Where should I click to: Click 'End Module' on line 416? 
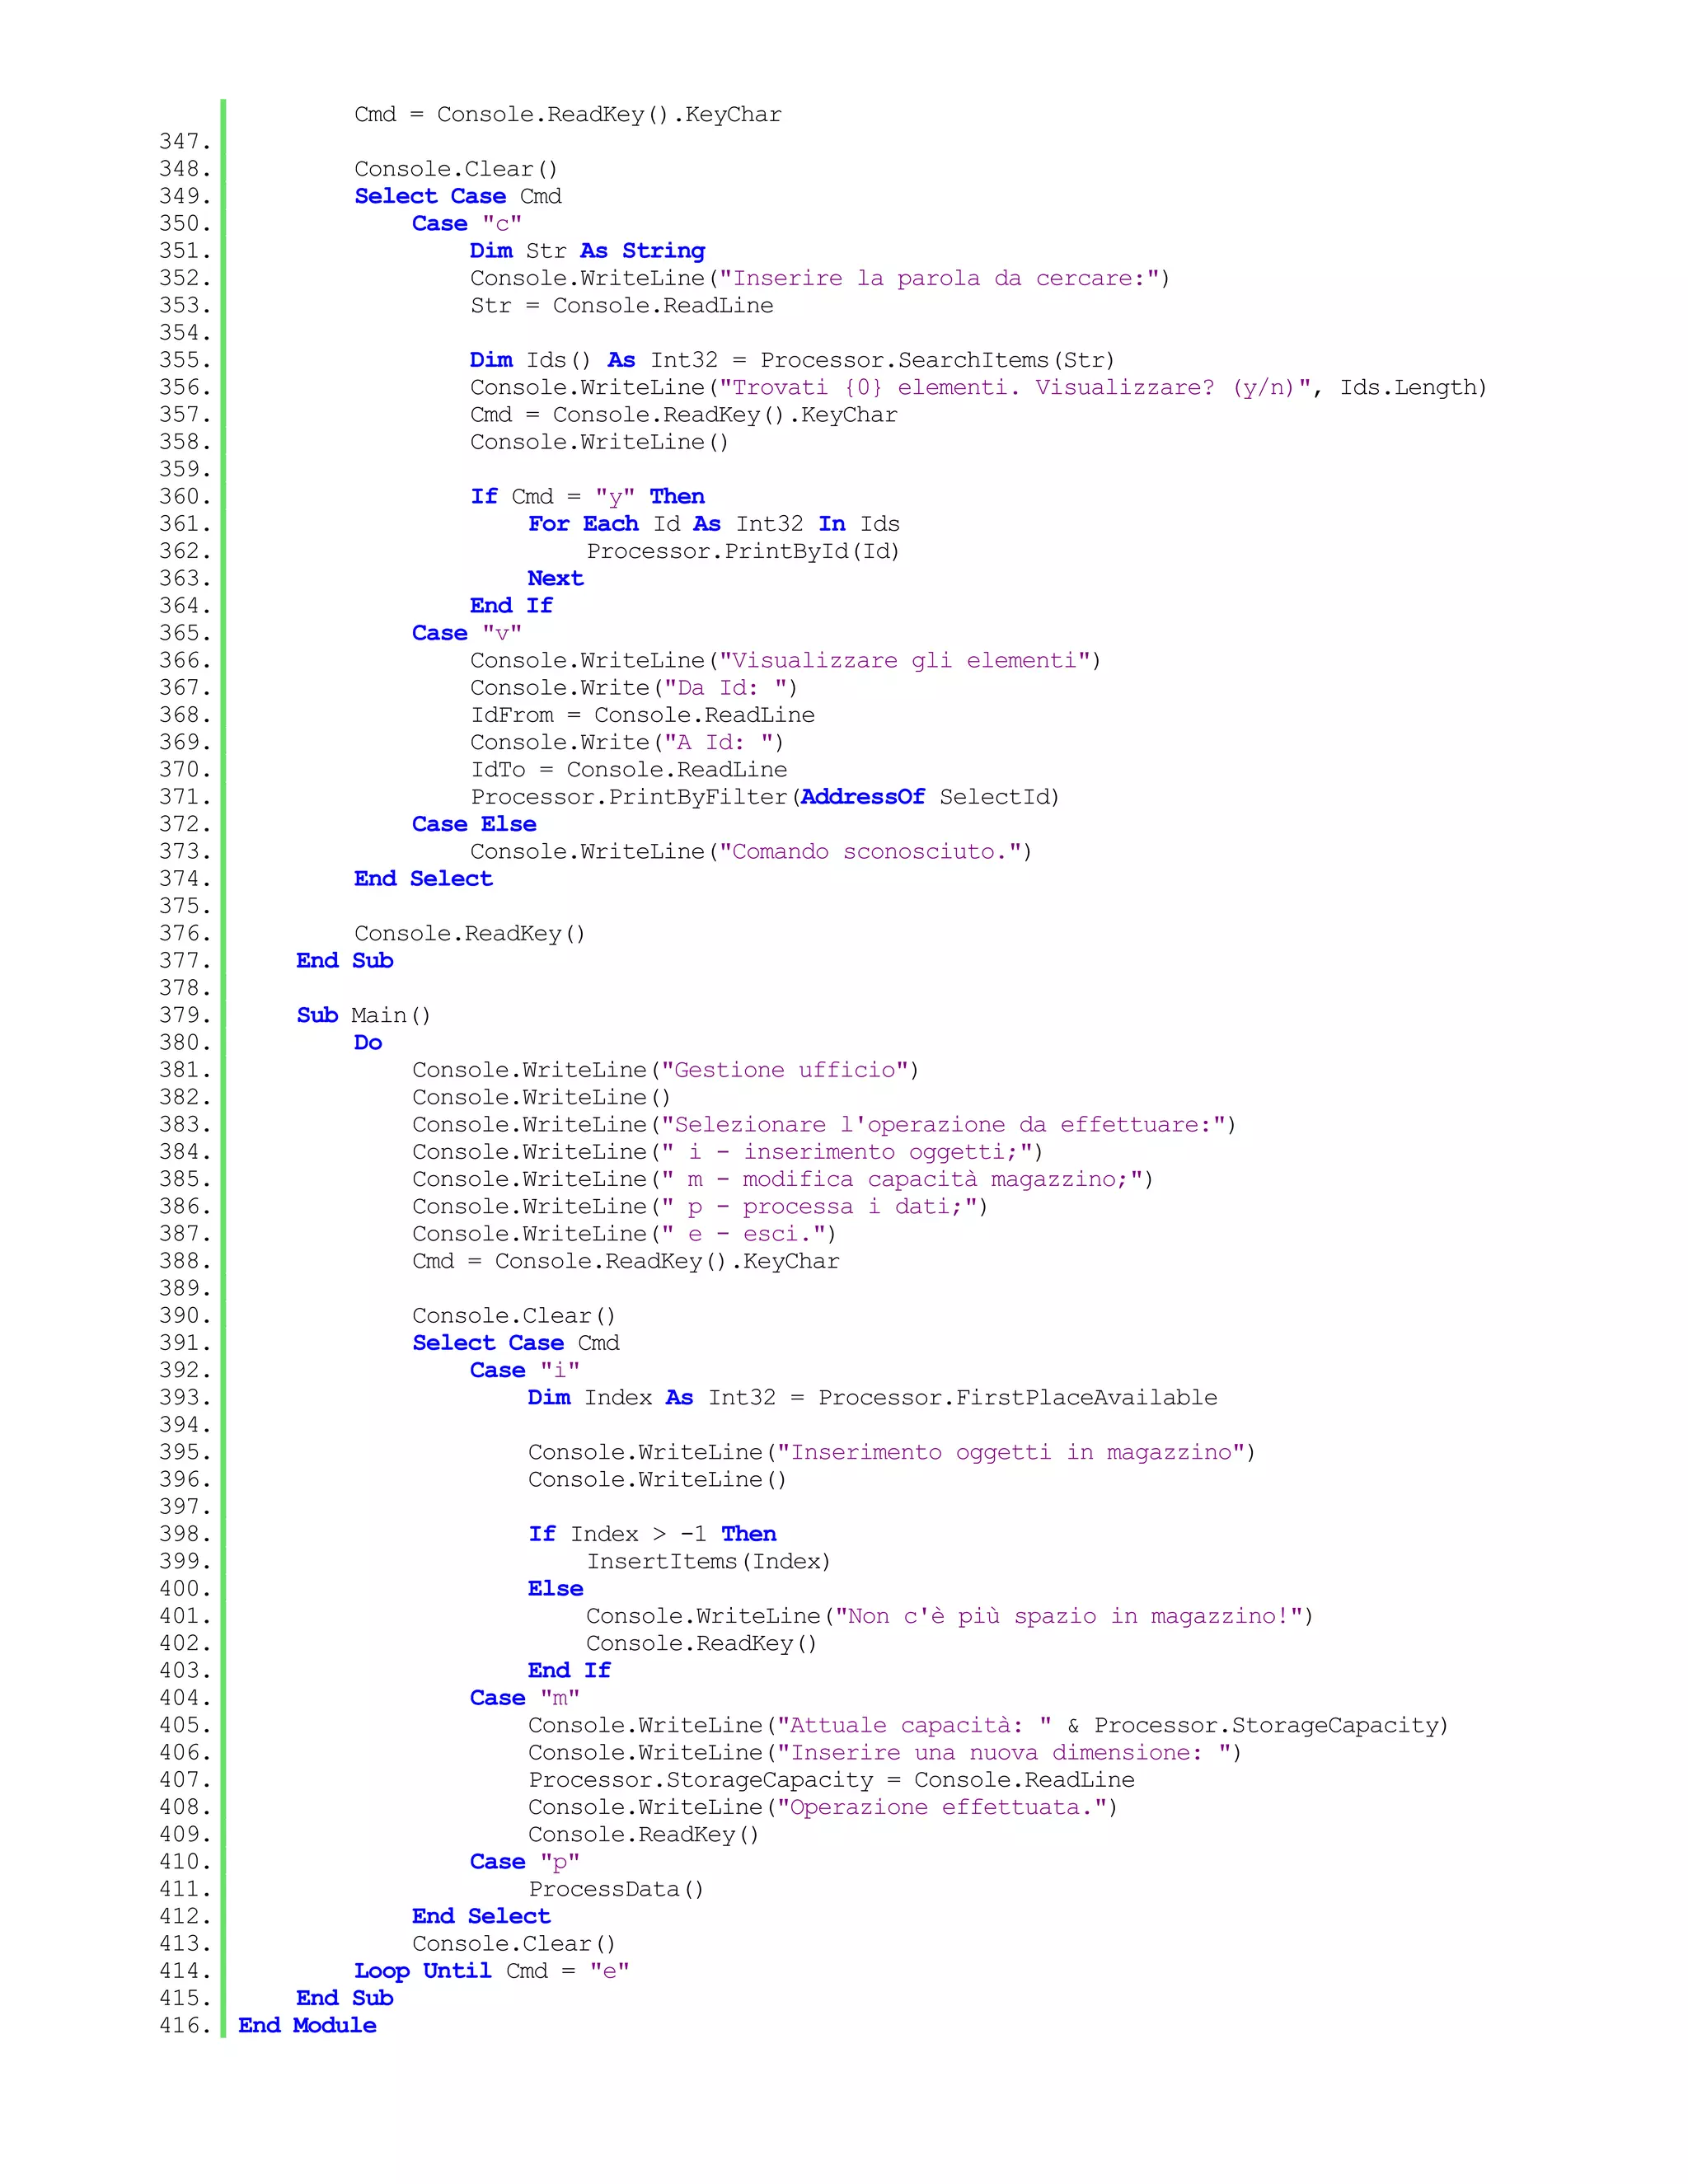[307, 2025]
